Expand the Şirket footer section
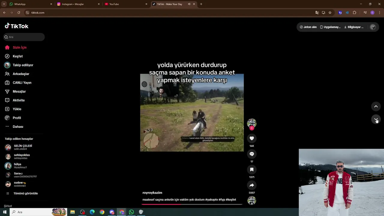The height and width of the screenshot is (216, 384). click(8, 206)
